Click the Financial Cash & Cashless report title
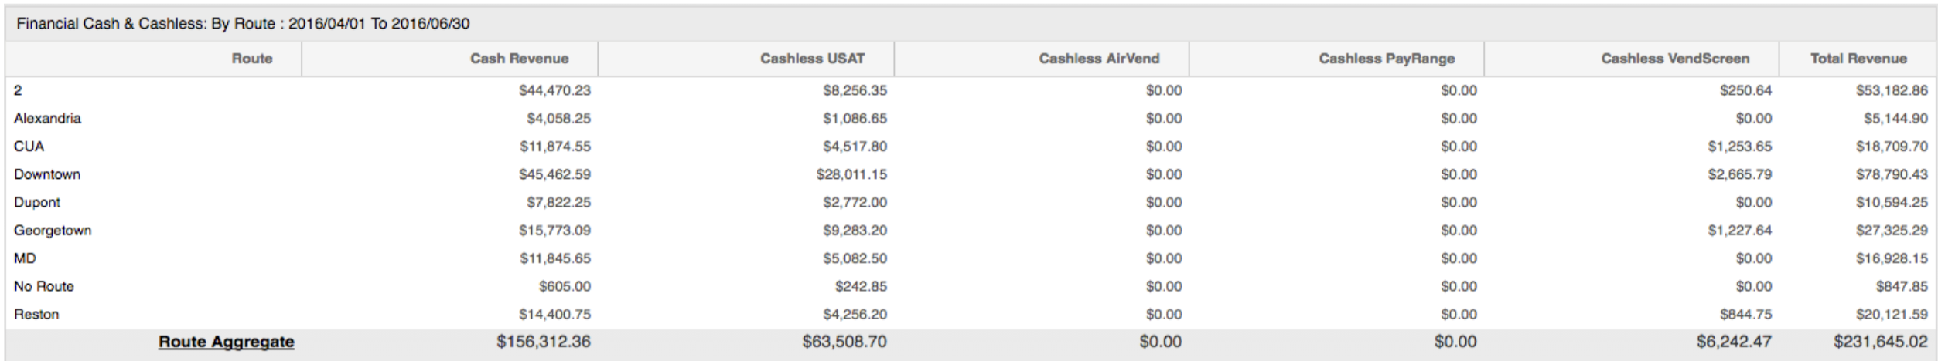1938x361 pixels. point(243,24)
